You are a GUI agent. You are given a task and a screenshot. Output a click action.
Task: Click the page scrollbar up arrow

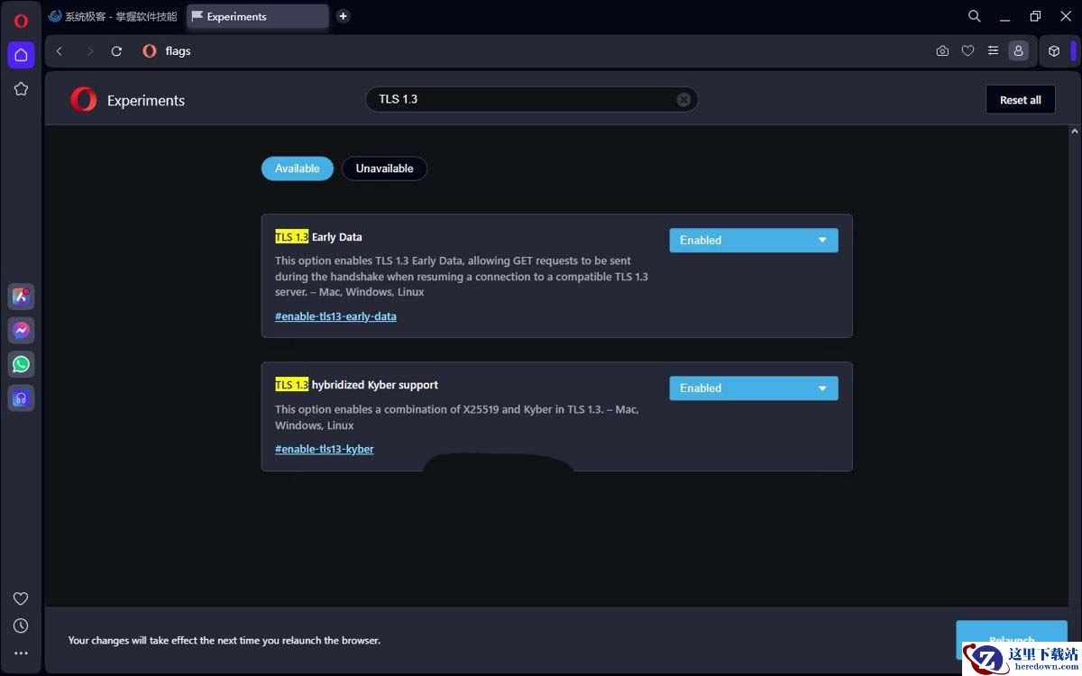click(x=1074, y=132)
